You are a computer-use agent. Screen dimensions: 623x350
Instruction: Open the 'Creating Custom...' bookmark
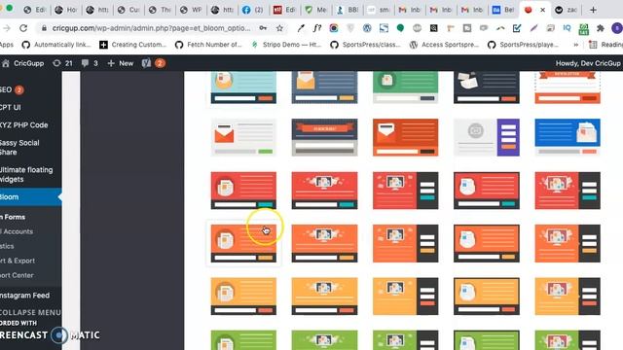(x=133, y=45)
